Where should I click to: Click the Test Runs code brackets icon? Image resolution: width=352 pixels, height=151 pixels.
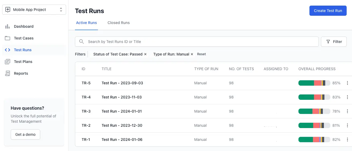(7, 50)
